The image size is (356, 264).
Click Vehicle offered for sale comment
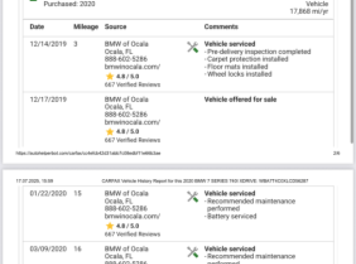(241, 99)
